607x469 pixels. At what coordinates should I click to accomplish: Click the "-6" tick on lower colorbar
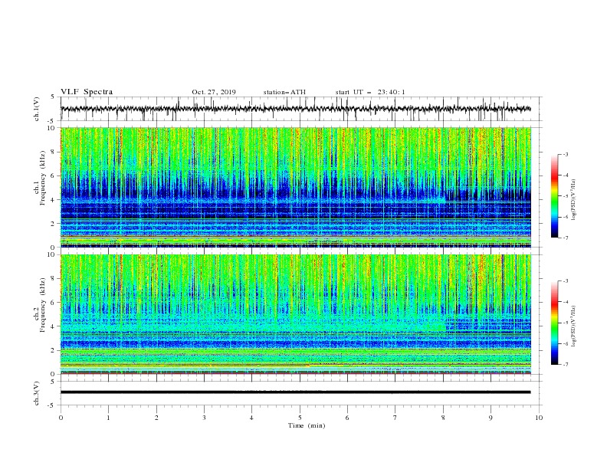(x=566, y=343)
